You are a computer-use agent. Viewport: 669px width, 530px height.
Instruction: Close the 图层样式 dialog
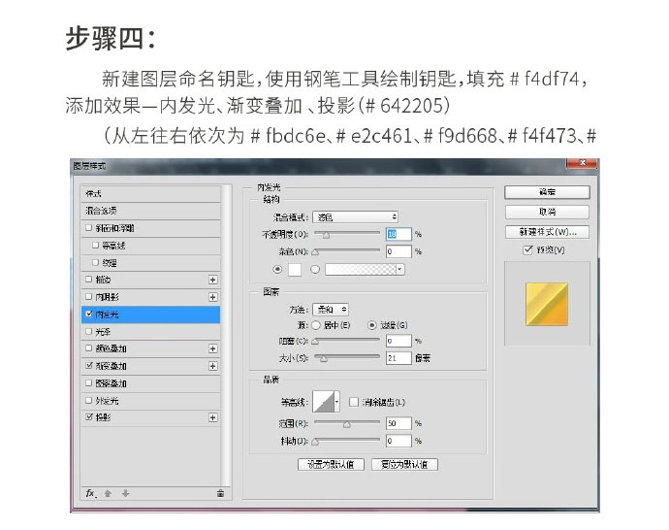tap(583, 163)
